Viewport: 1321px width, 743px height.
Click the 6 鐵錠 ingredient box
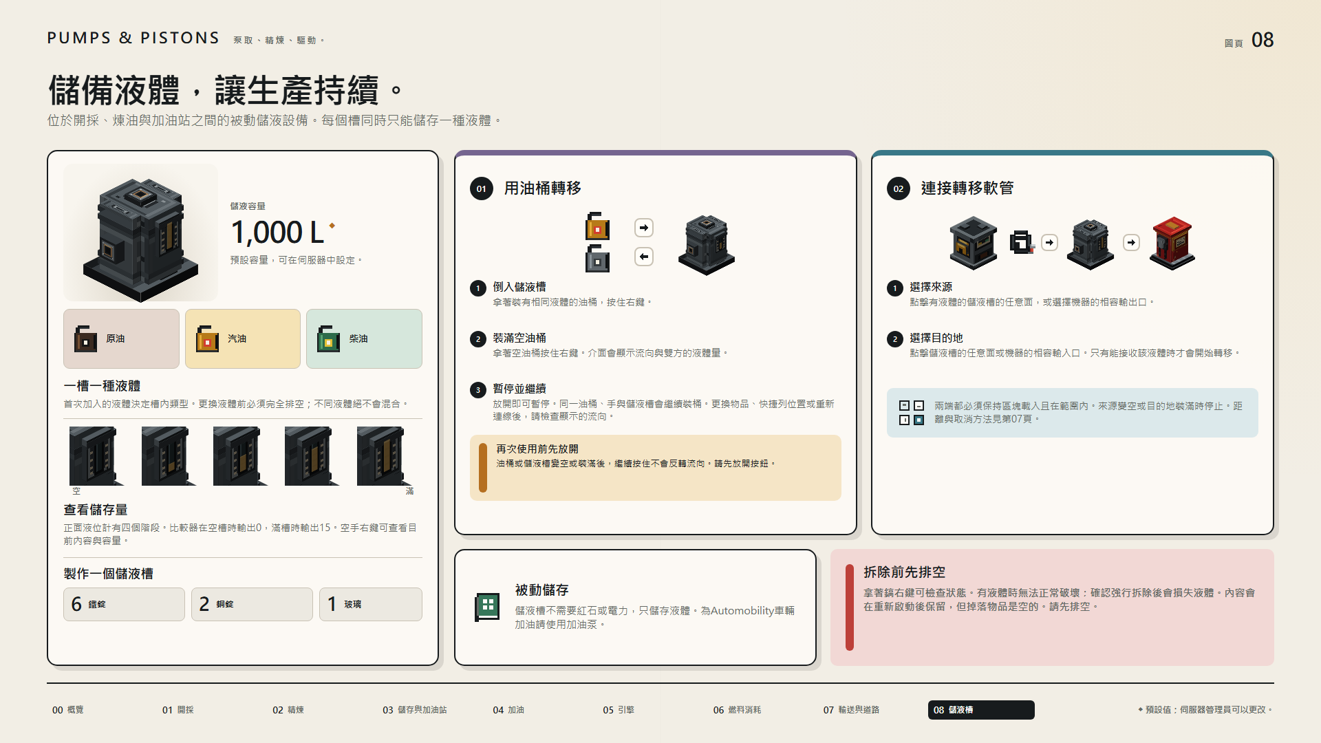click(124, 604)
